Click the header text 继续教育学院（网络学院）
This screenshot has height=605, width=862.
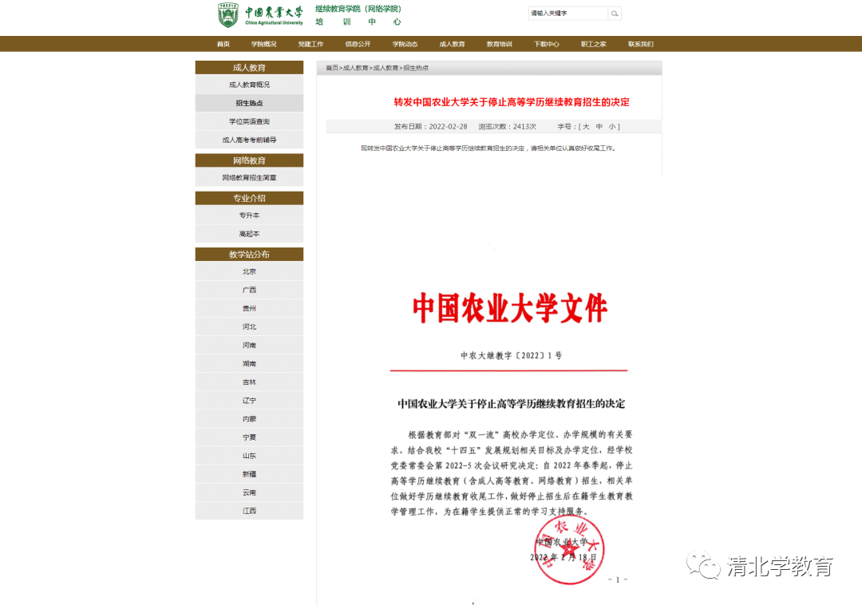tap(358, 9)
